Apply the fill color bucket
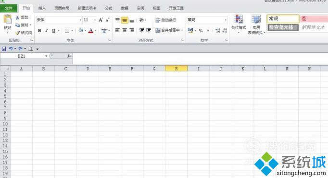This screenshot has width=328, height=178. (81, 31)
